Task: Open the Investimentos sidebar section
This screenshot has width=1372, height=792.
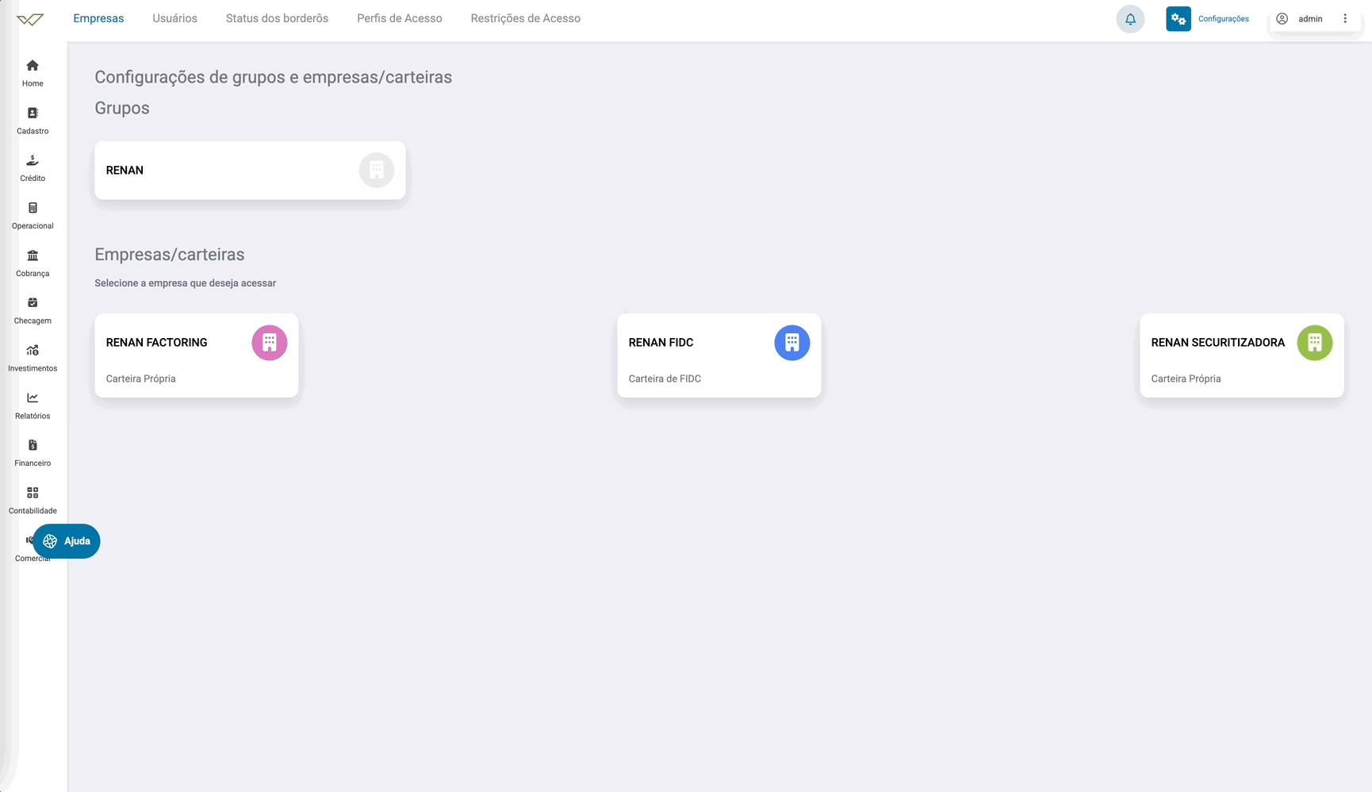Action: (x=33, y=351)
